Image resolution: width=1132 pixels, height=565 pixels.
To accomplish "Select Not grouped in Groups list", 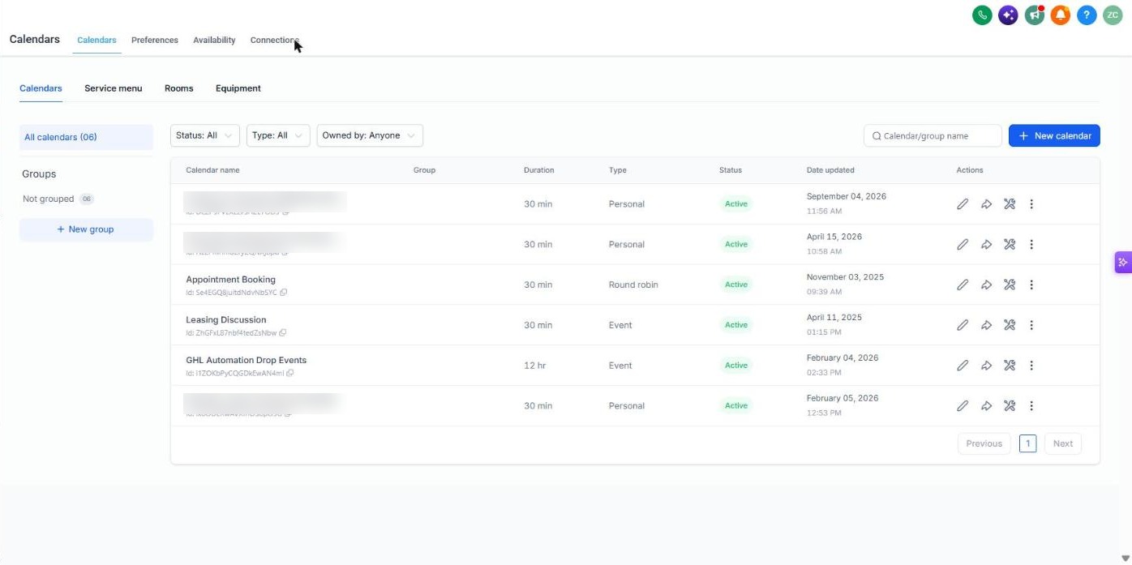I will pos(58,199).
